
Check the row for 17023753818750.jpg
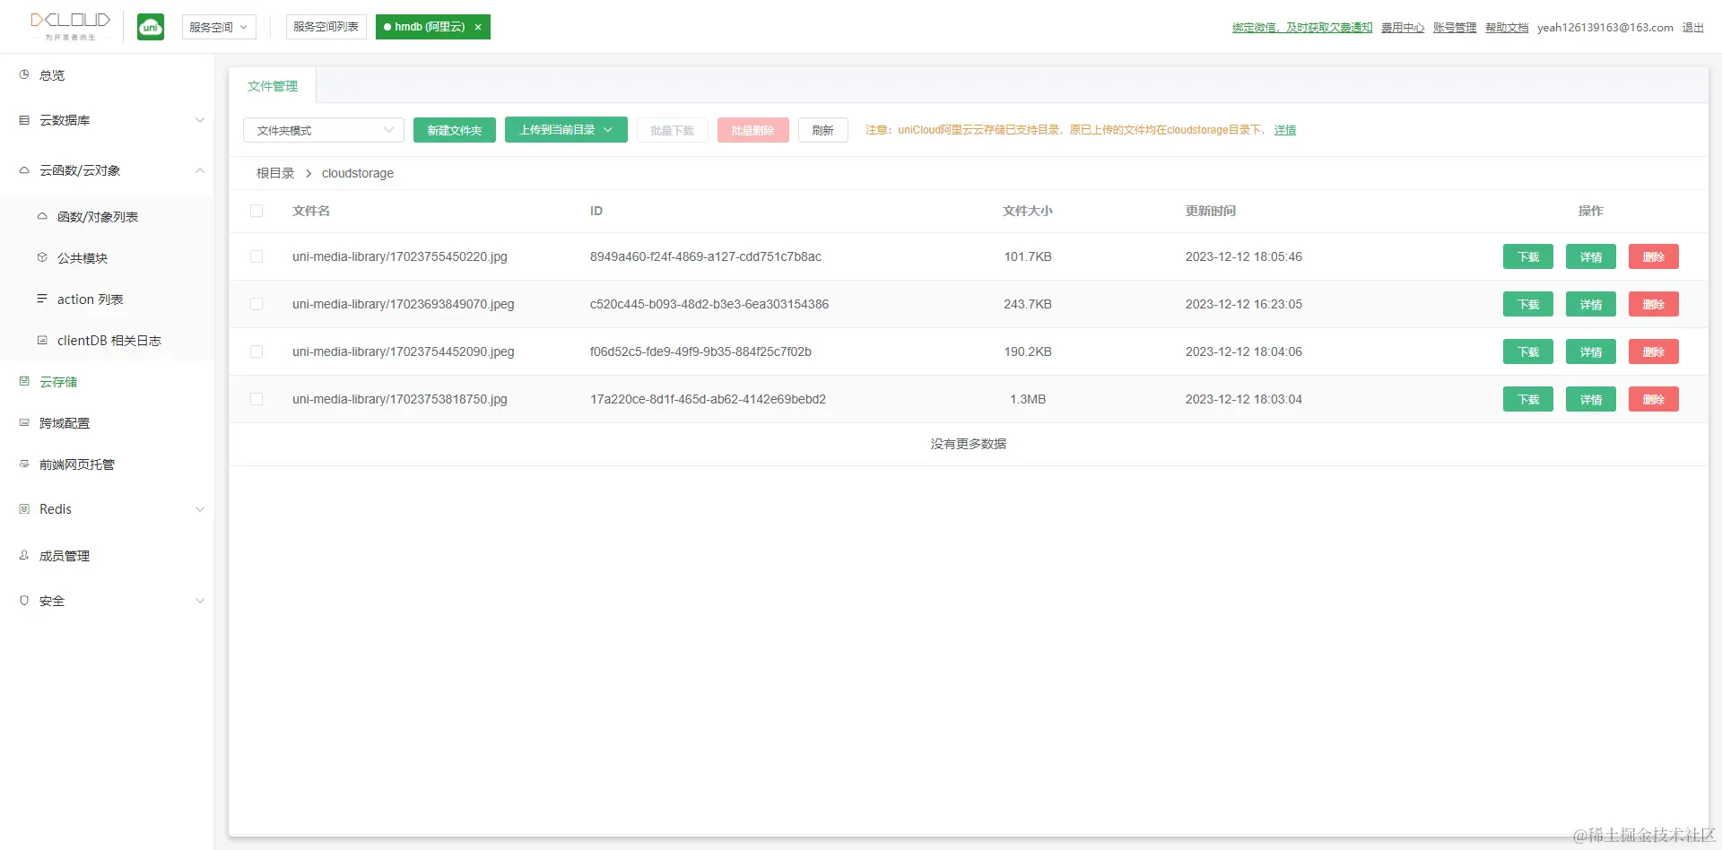[257, 399]
